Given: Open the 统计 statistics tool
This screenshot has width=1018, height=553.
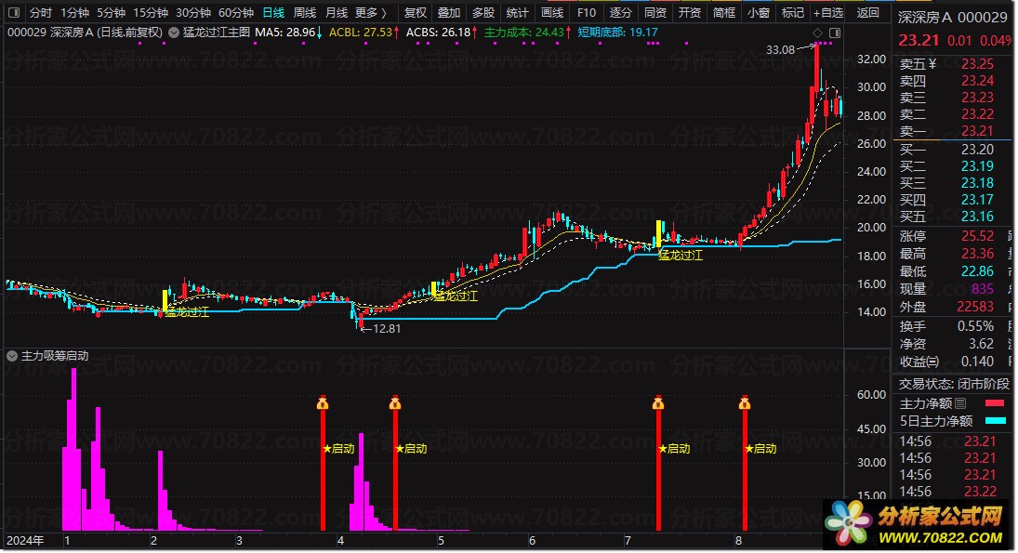Looking at the screenshot, I should coord(517,12).
